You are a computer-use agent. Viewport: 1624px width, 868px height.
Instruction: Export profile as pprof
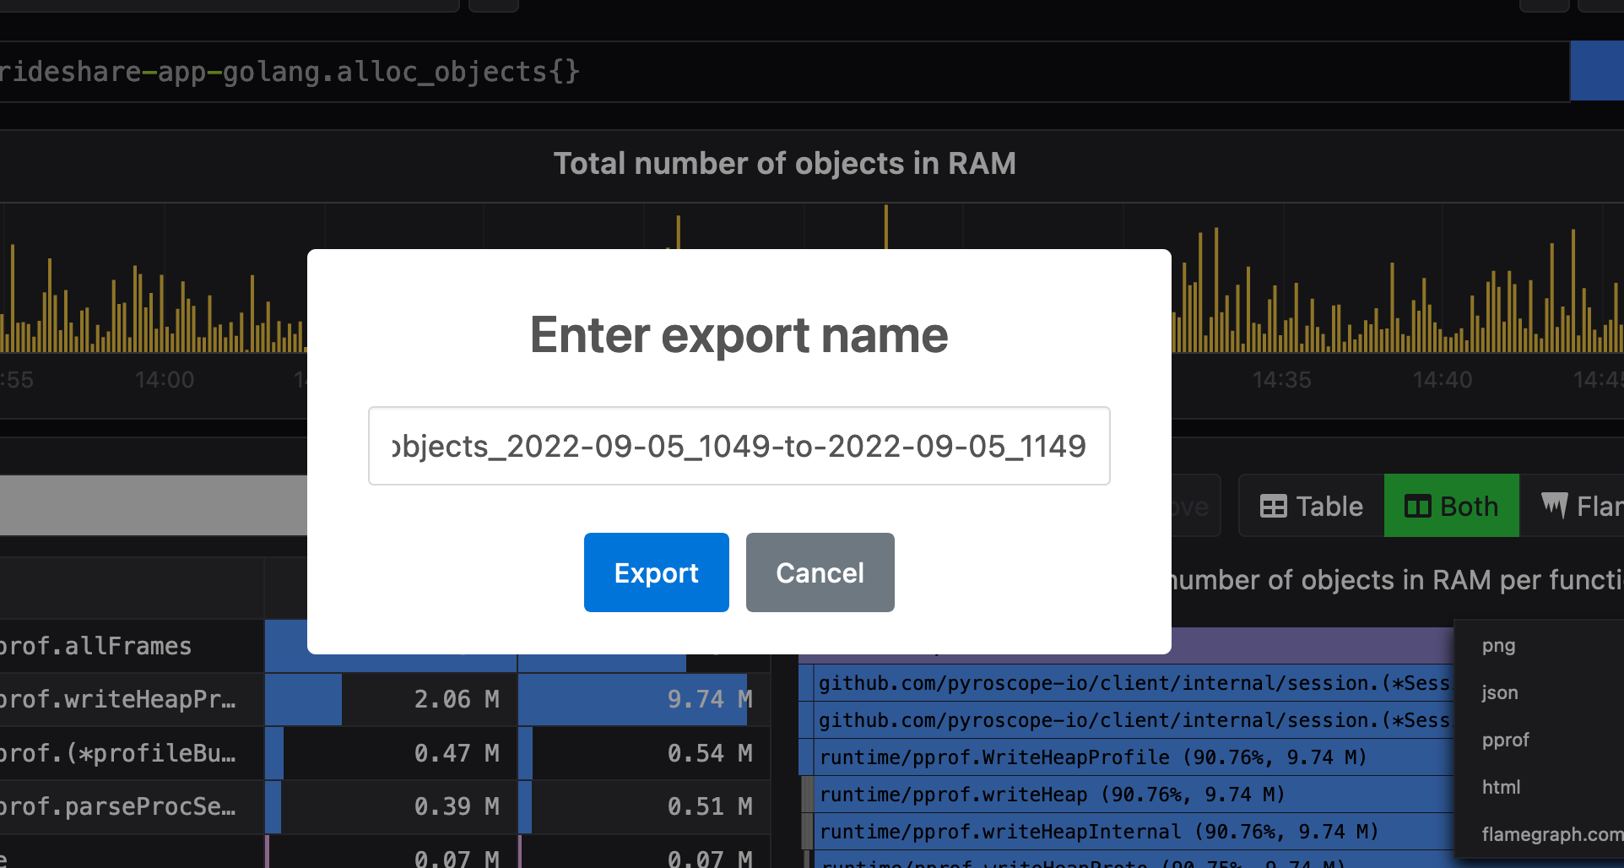pos(1505,740)
